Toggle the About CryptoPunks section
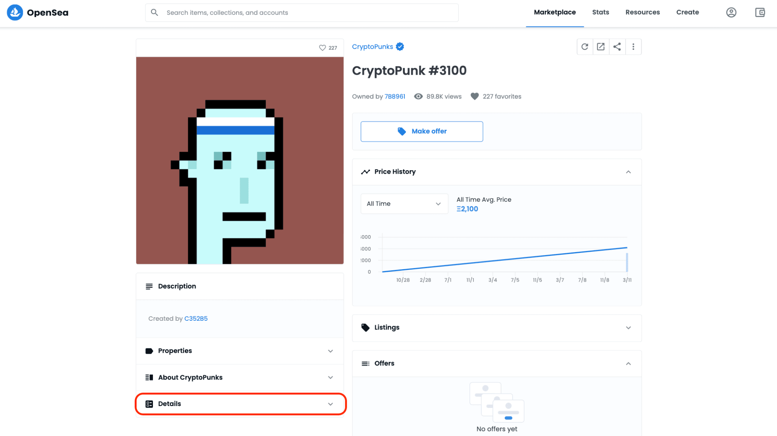 click(x=240, y=377)
